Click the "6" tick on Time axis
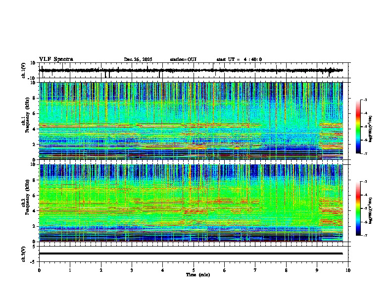Image resolution: width=392 pixels, height=303 pixels. pos(225,270)
